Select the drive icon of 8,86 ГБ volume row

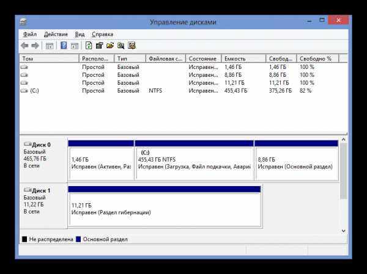pyautogui.click(x=24, y=75)
